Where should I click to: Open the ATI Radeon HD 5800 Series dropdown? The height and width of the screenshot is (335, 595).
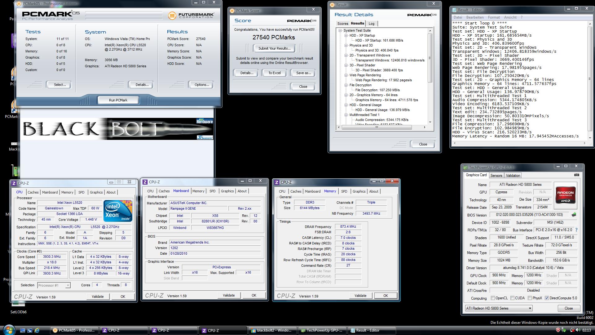click(x=499, y=308)
